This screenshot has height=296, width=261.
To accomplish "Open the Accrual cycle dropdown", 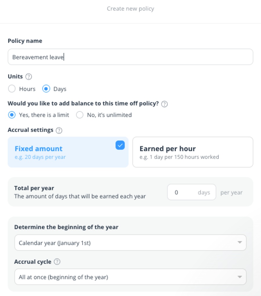I will point(130,277).
